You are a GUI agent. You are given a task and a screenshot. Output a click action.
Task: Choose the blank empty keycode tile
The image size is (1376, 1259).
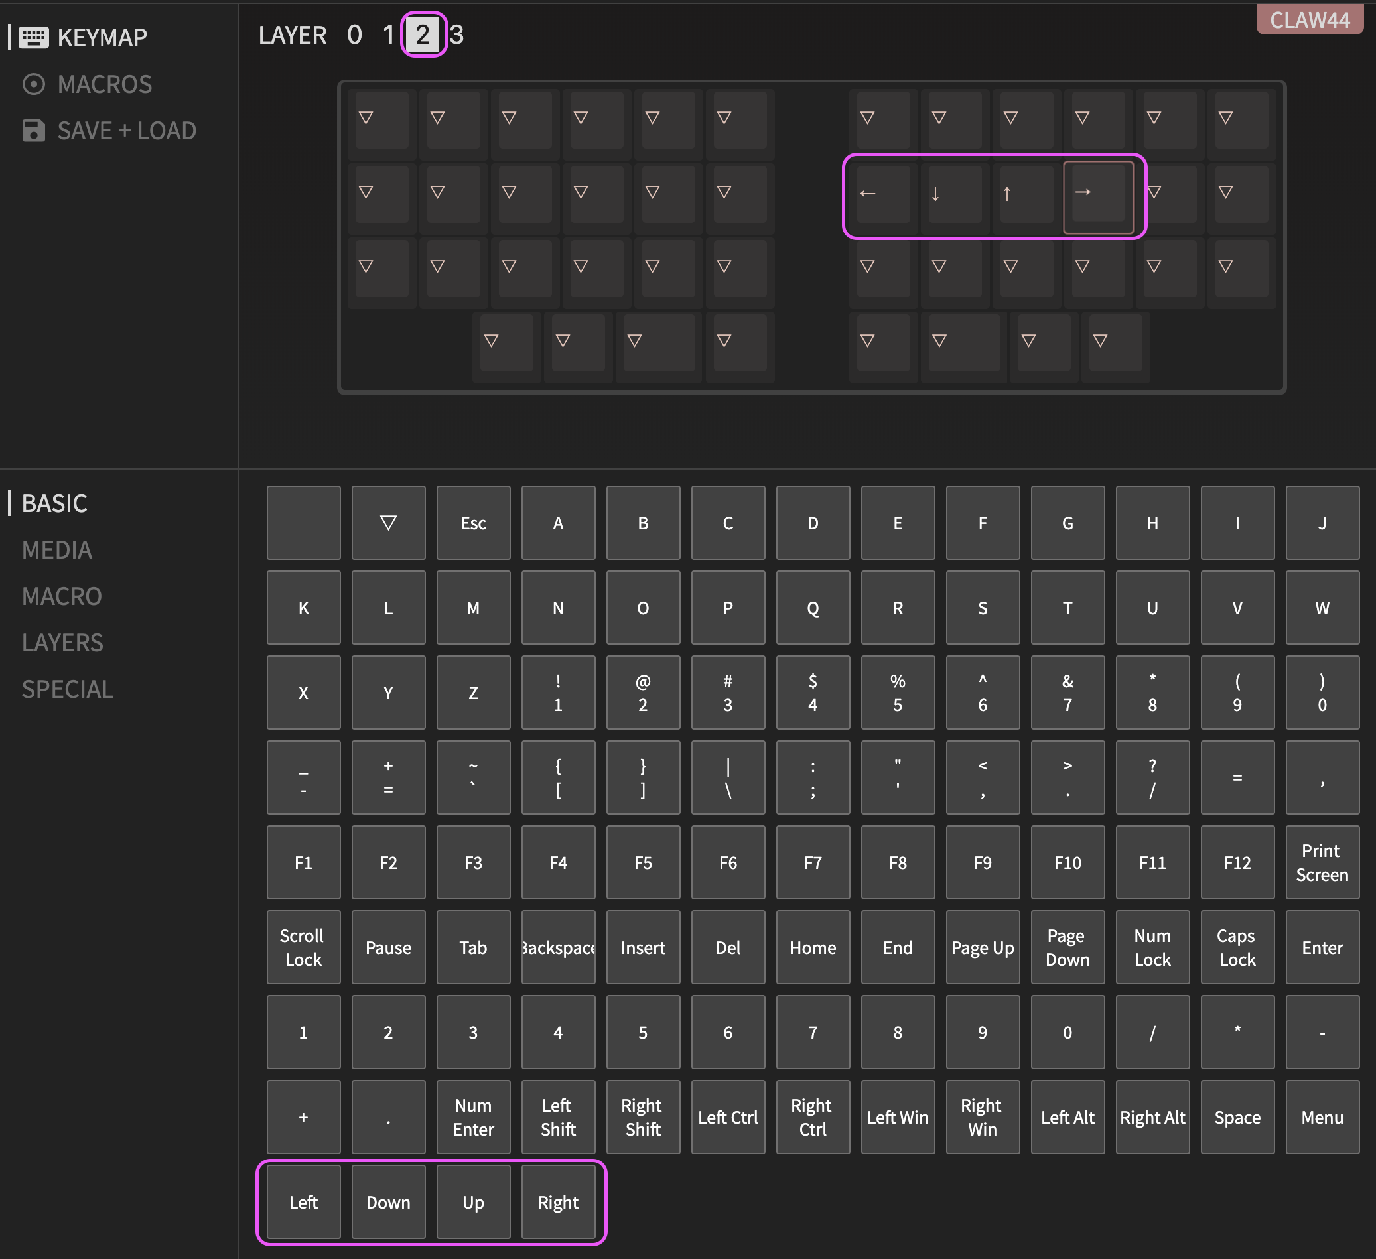tap(304, 523)
